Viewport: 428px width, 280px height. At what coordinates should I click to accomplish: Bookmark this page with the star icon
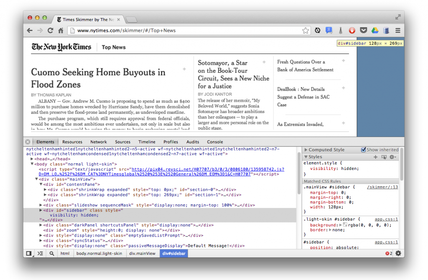pyautogui.click(x=306, y=31)
